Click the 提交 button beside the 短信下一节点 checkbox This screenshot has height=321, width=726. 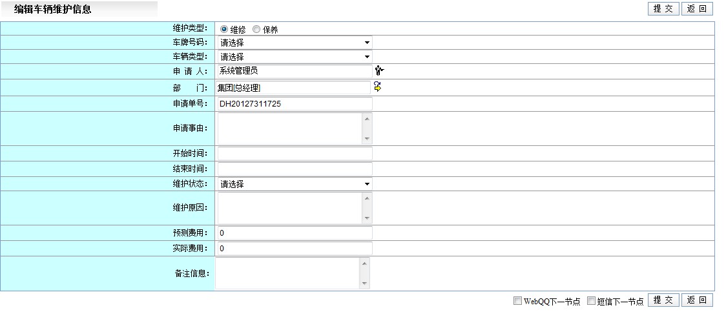[x=663, y=300]
